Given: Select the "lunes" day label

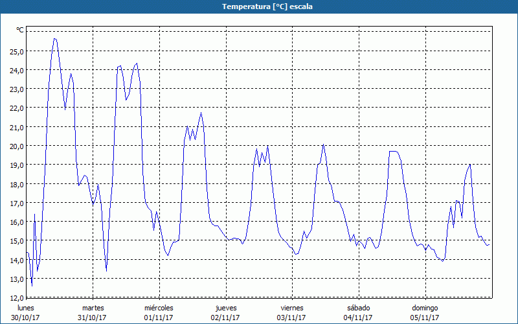Looking at the screenshot, I should click(26, 308).
